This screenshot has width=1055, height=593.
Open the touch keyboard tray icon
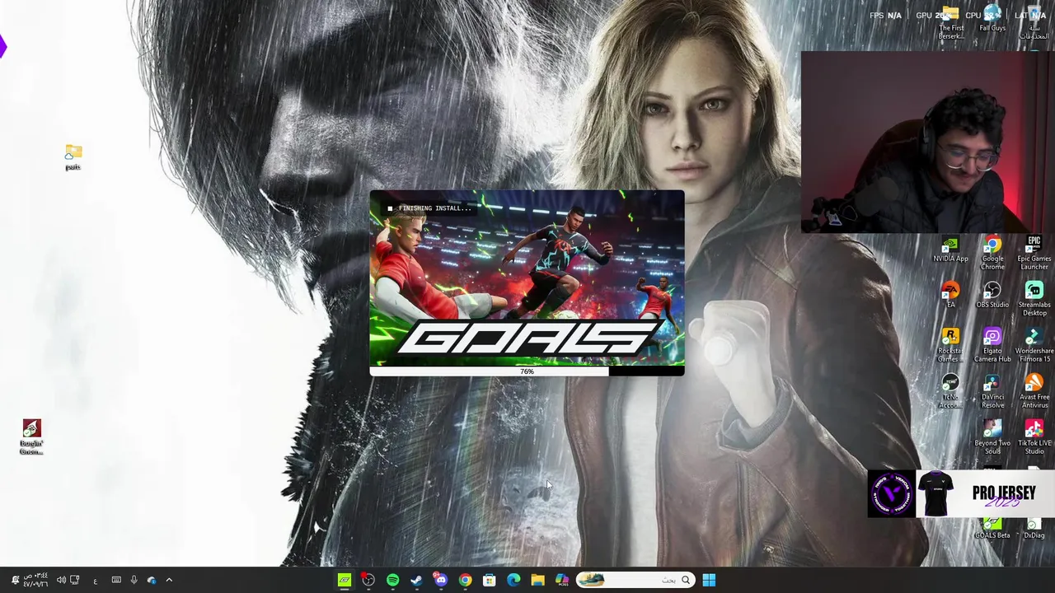point(116,580)
